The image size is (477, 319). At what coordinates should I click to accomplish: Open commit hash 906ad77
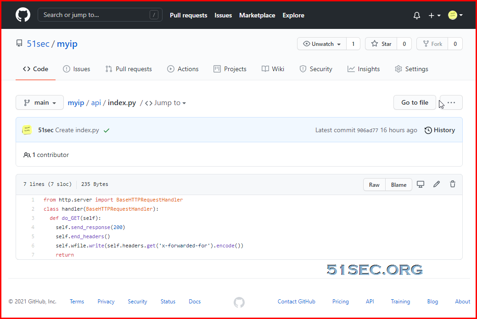(x=367, y=130)
